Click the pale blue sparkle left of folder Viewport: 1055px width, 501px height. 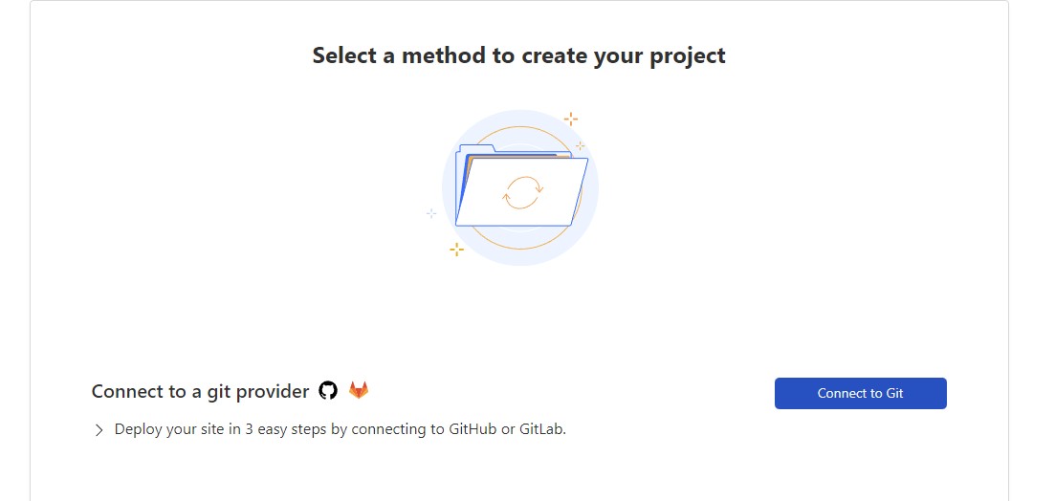431,213
